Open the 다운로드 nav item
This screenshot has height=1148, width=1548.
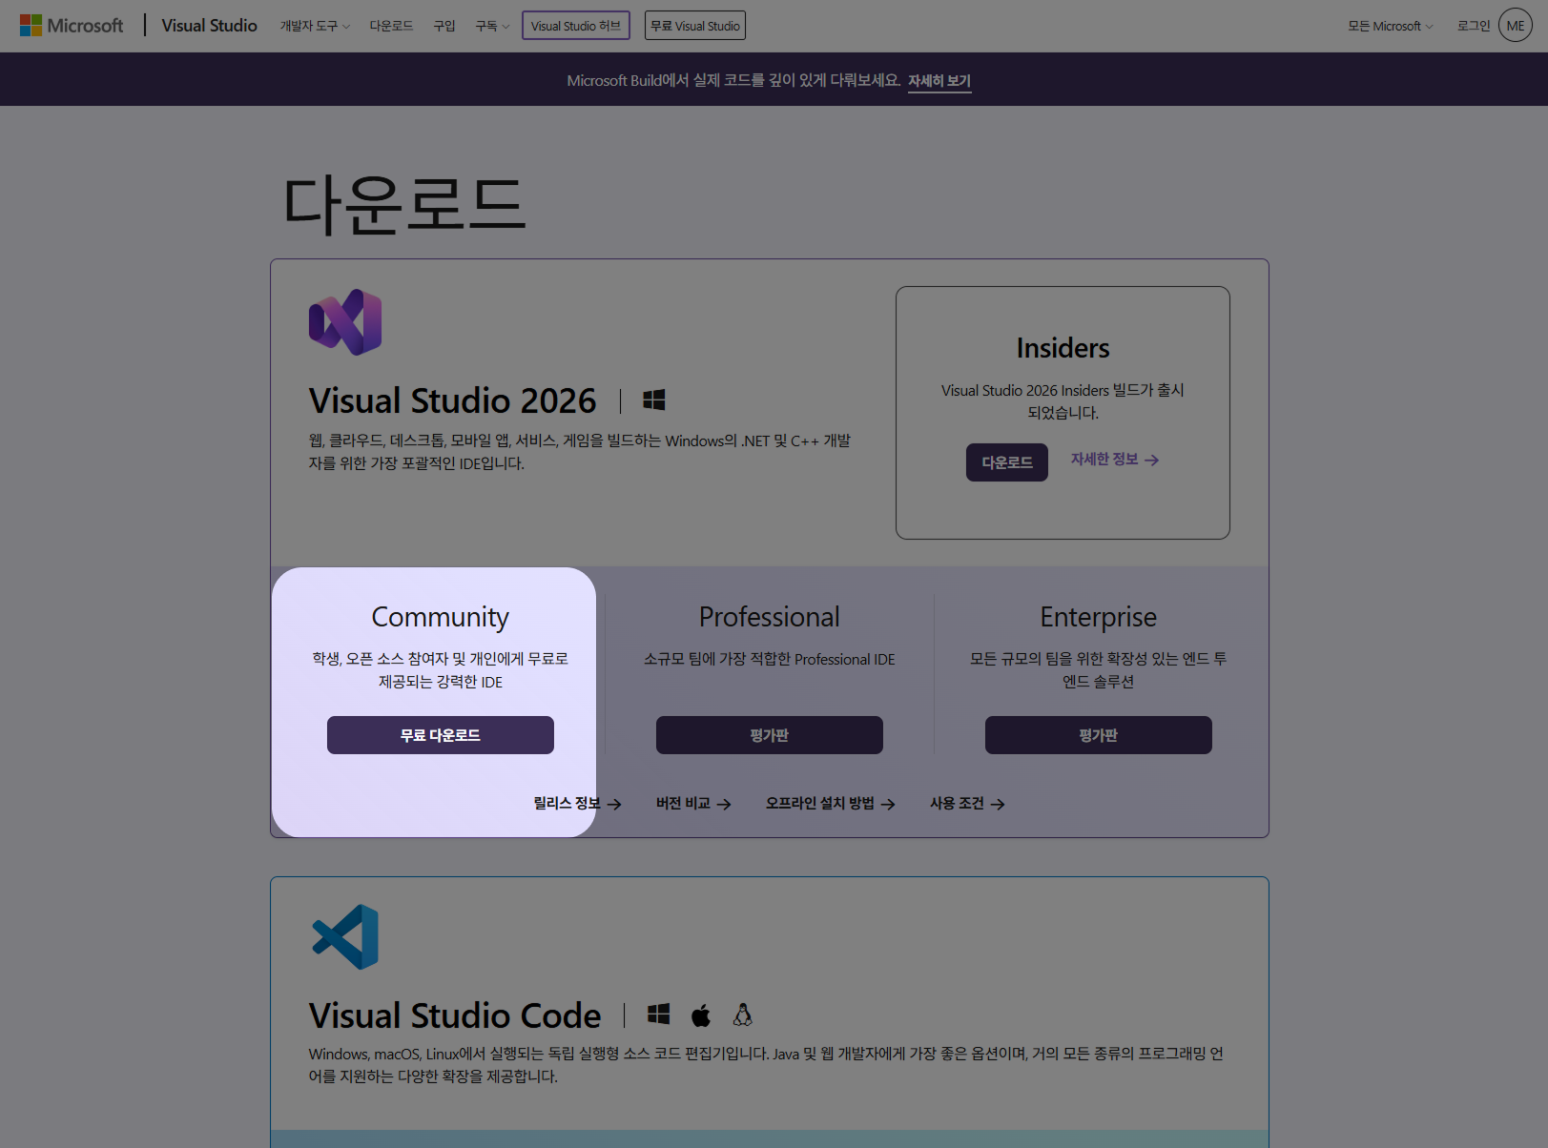391,26
